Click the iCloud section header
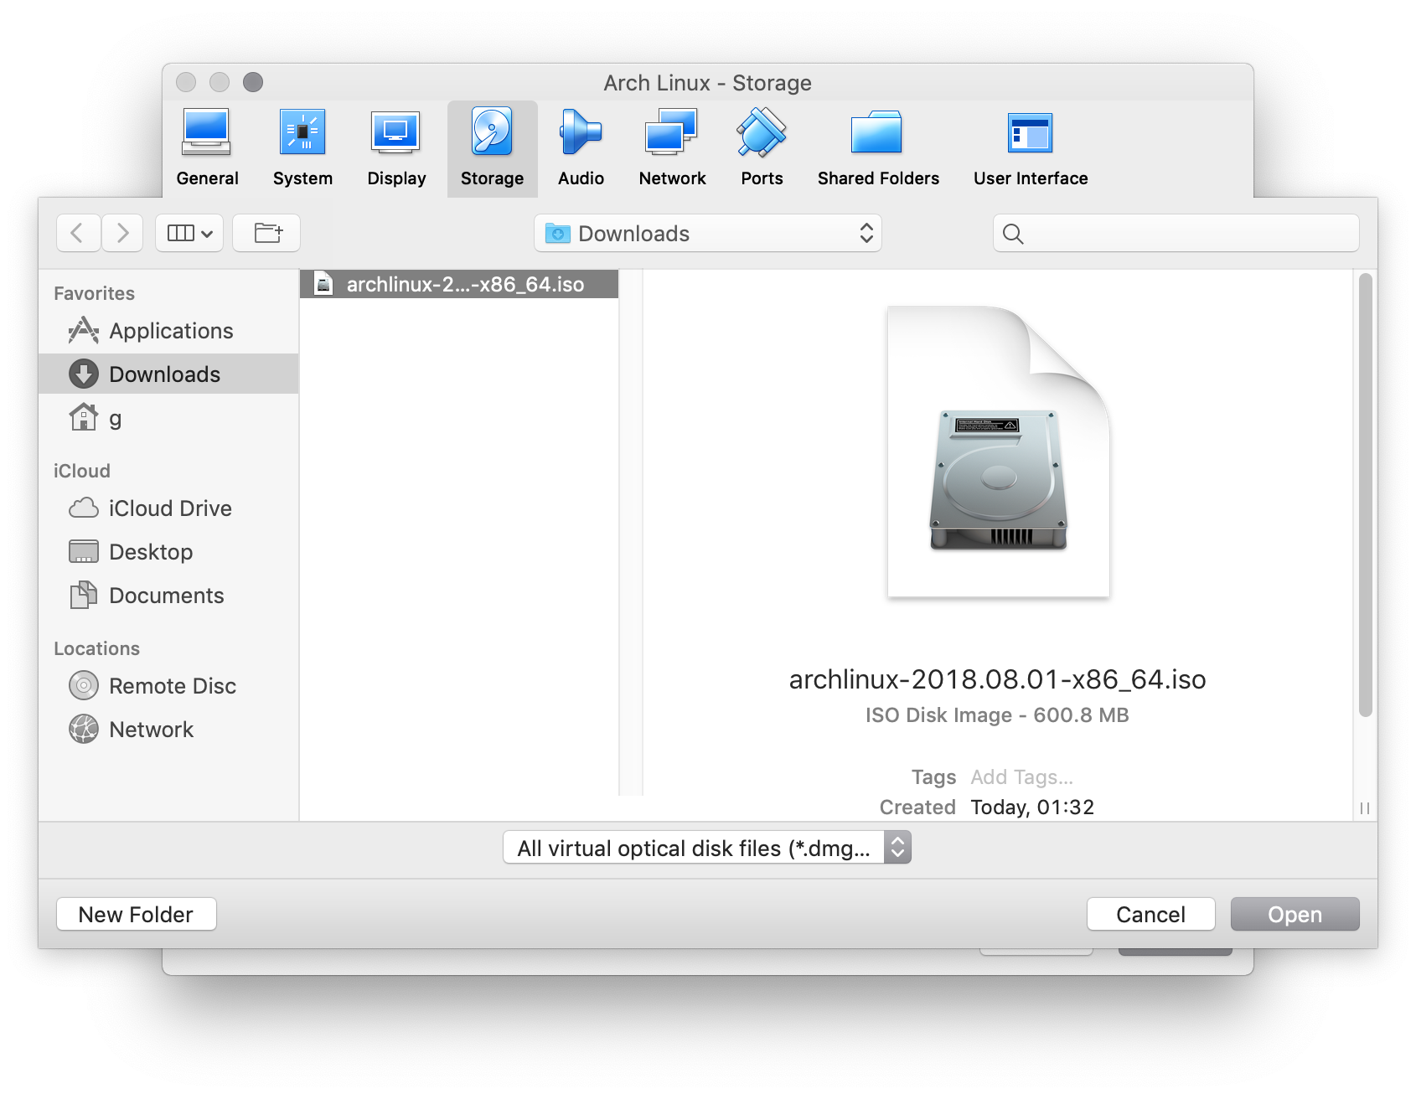The image size is (1416, 1099). (x=82, y=471)
